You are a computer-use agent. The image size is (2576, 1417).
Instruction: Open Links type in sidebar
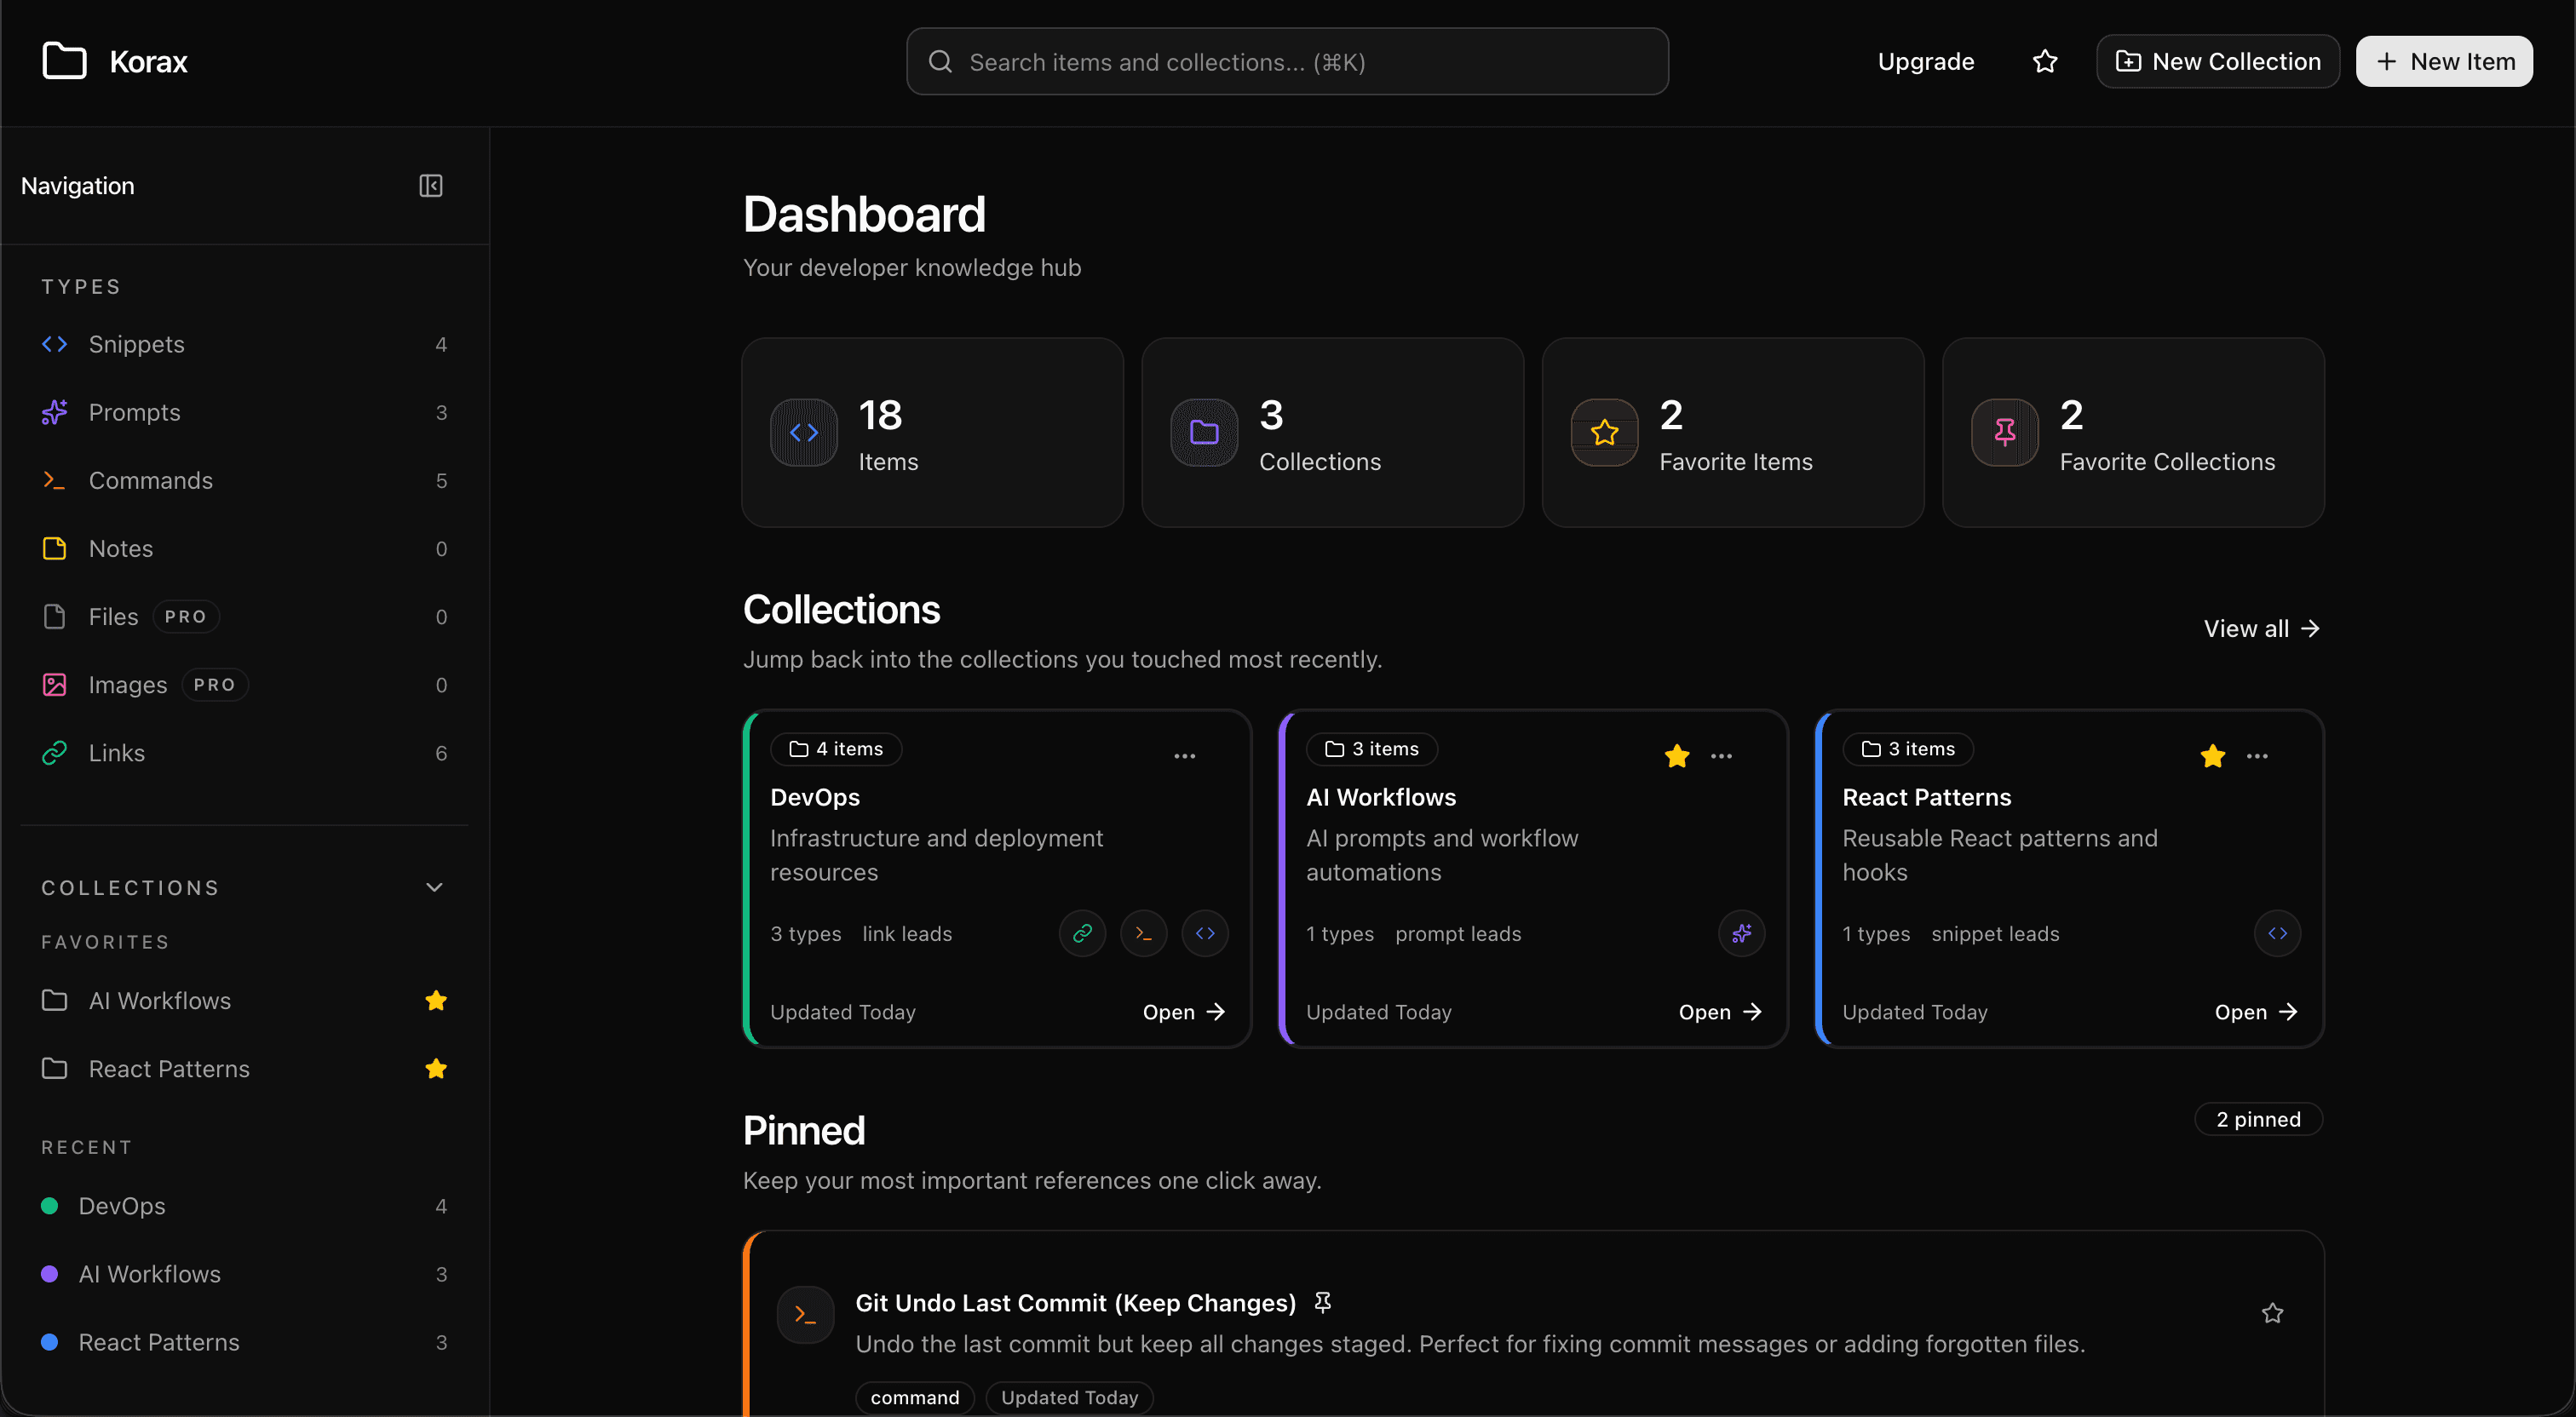click(x=244, y=752)
